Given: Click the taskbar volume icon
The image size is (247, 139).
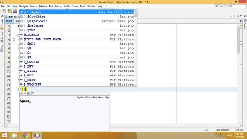Looking at the screenshot, I should (223, 136).
